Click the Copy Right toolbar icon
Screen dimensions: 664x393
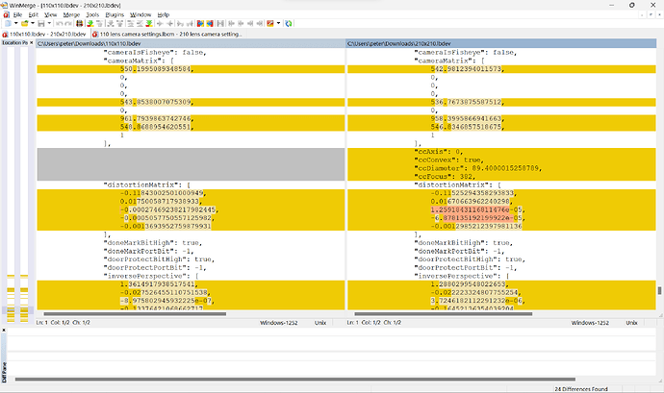coord(160,23)
